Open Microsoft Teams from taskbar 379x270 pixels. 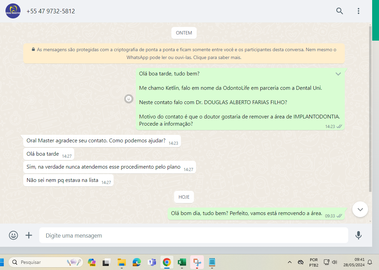coord(152,262)
